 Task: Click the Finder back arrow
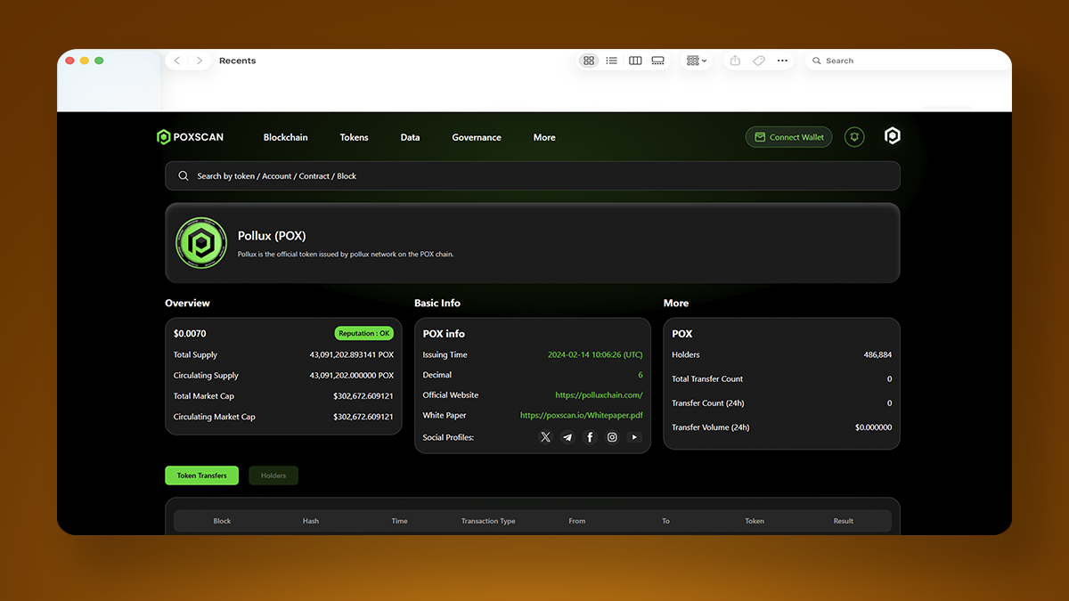coord(177,61)
